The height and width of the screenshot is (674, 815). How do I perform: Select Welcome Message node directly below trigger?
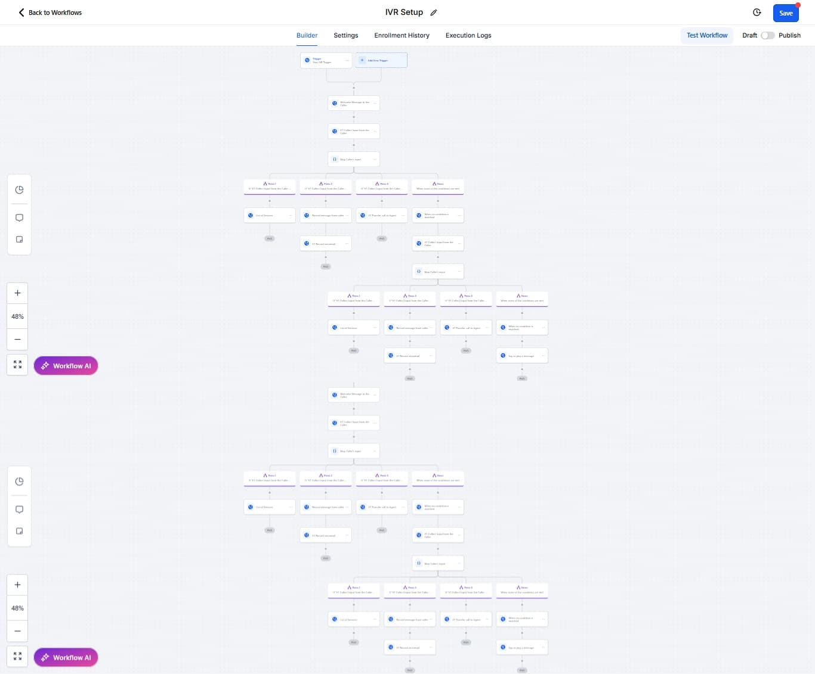coord(353,103)
